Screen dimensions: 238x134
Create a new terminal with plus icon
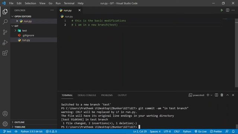[208, 95]
